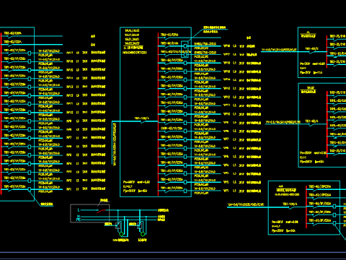The width and height of the screenshot is (346, 260).
Task: Select the yellow caption under the left green lamp
Action: point(120,240)
